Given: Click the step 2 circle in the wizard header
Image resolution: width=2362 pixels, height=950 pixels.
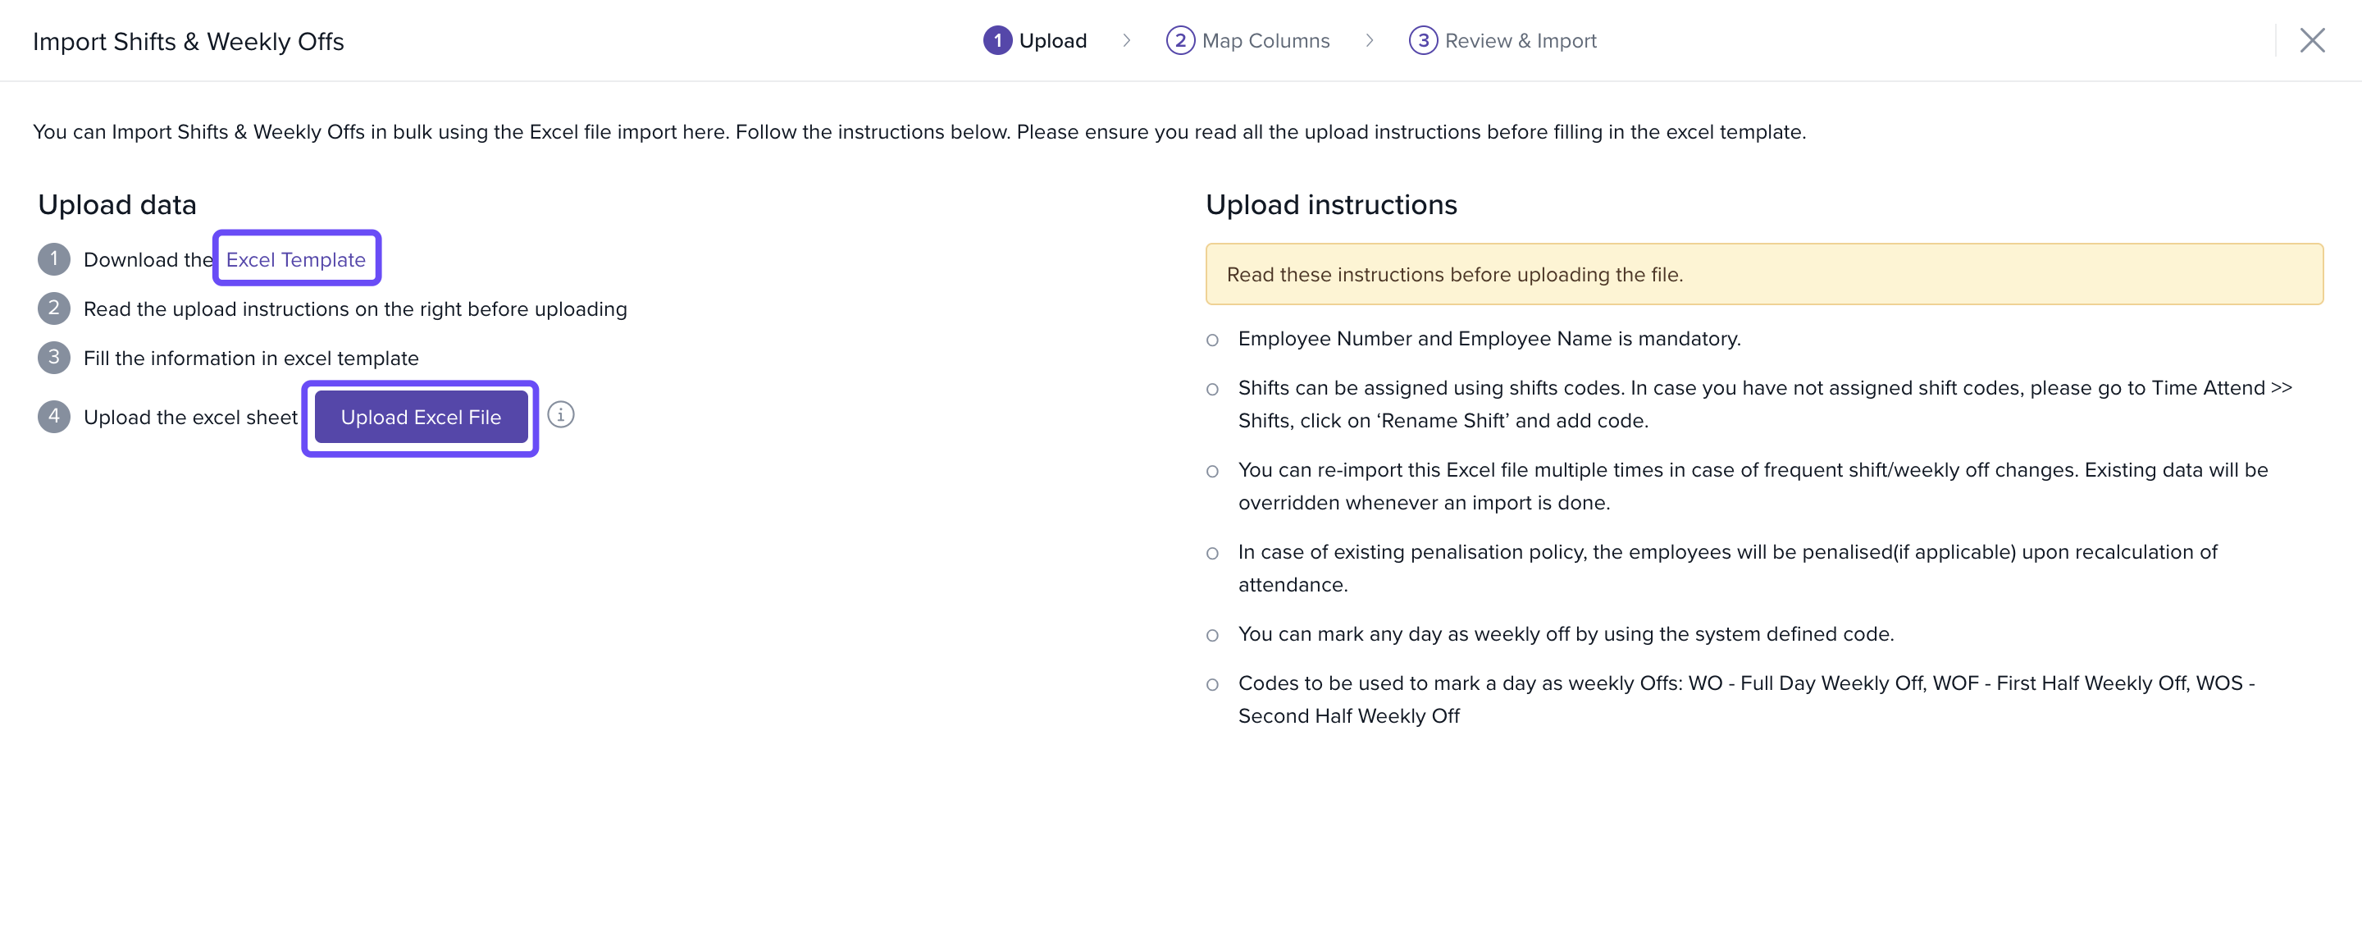Looking at the screenshot, I should [x=1179, y=40].
